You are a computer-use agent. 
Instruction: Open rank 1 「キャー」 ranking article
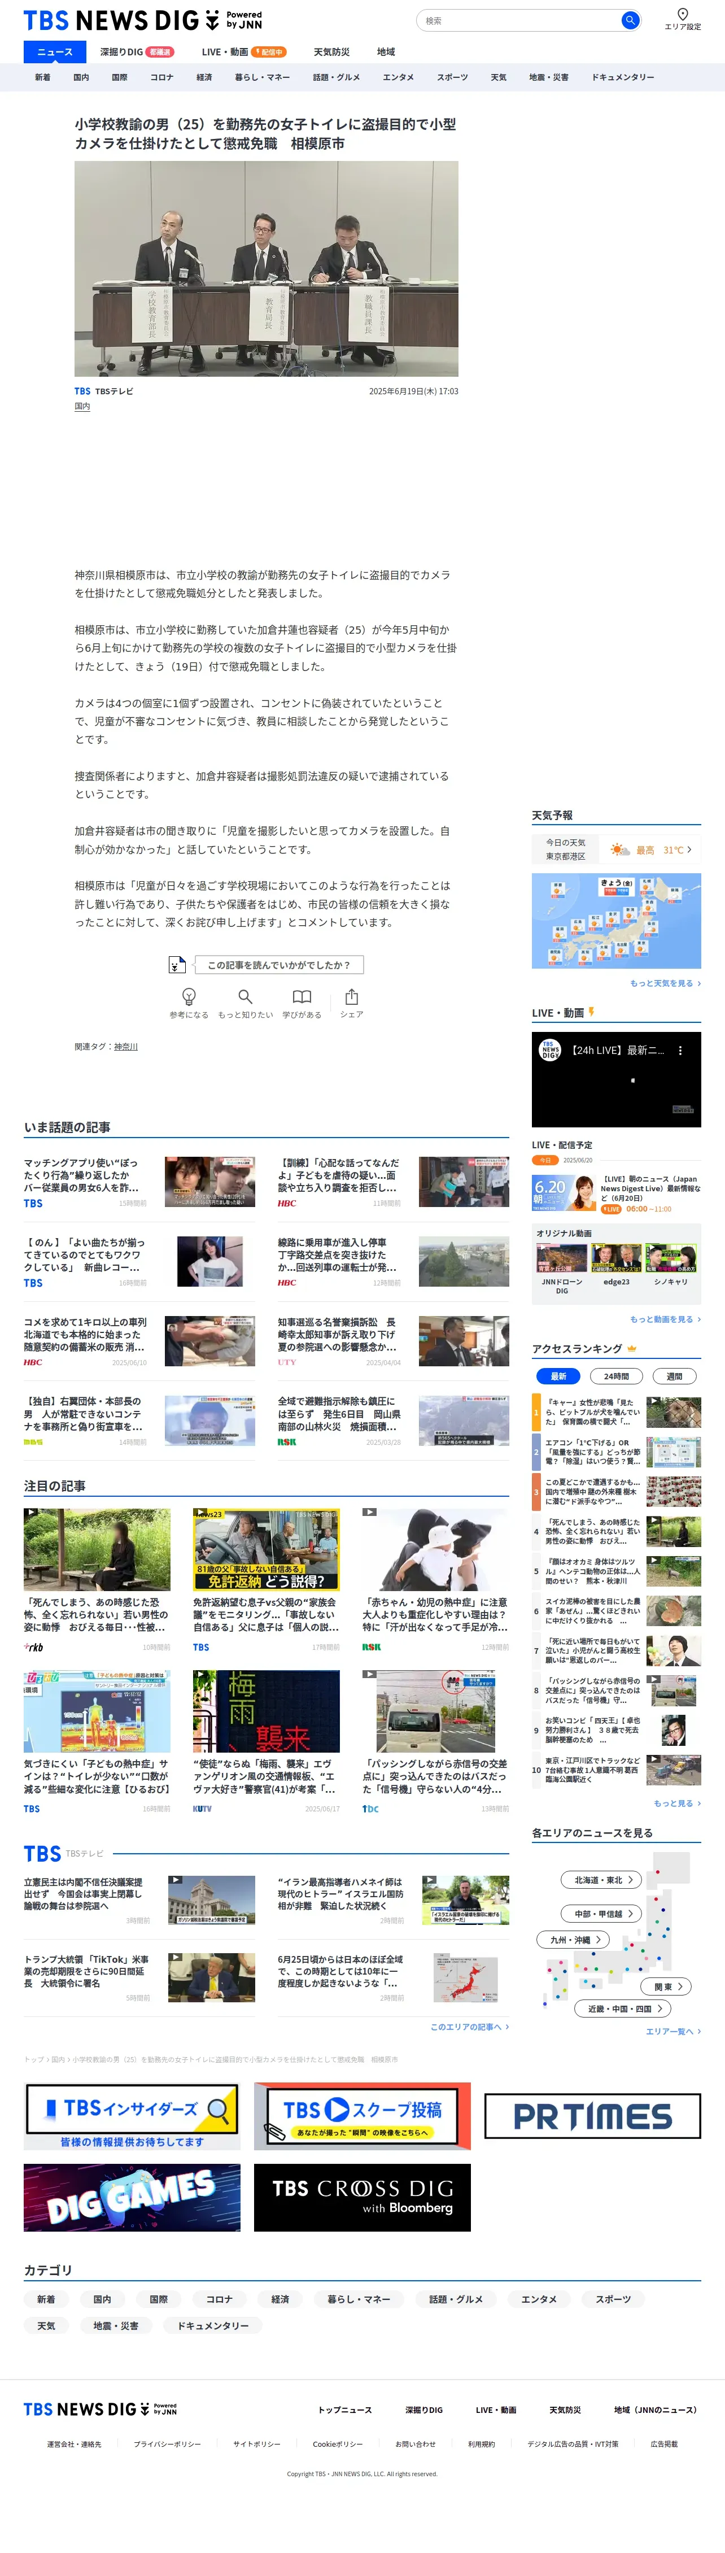tap(616, 1411)
